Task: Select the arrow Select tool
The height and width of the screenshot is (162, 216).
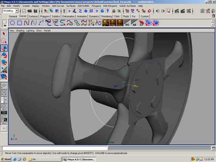Action: pyautogui.click(x=4, y=33)
